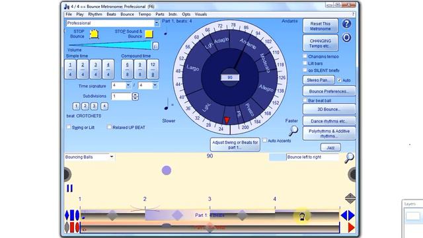Open the Beats menu
The image size is (423, 238).
[111, 15]
